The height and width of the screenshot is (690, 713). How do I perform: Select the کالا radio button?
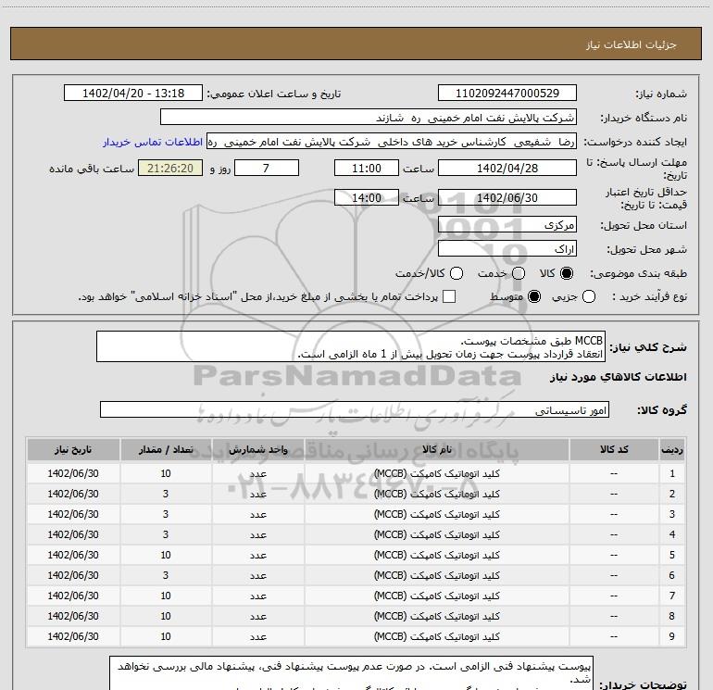coord(567,273)
